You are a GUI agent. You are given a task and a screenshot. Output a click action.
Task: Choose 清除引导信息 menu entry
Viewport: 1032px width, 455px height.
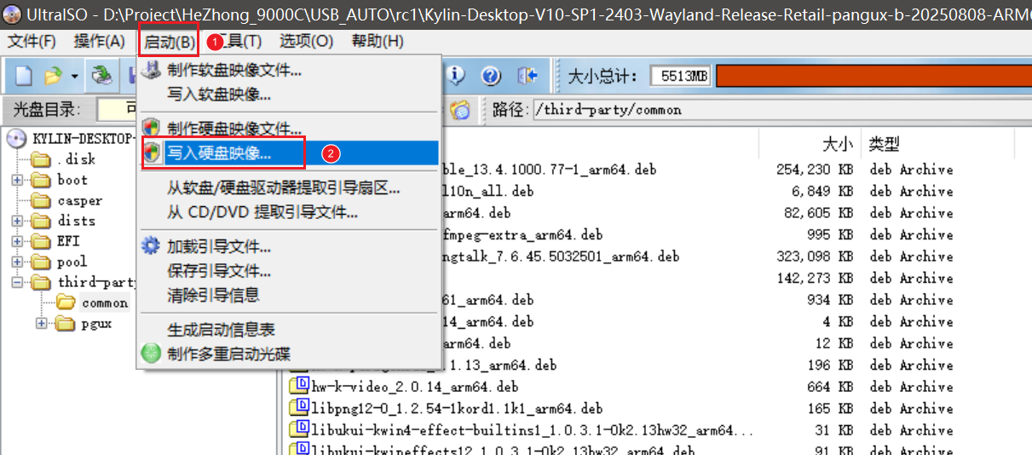coord(288,295)
